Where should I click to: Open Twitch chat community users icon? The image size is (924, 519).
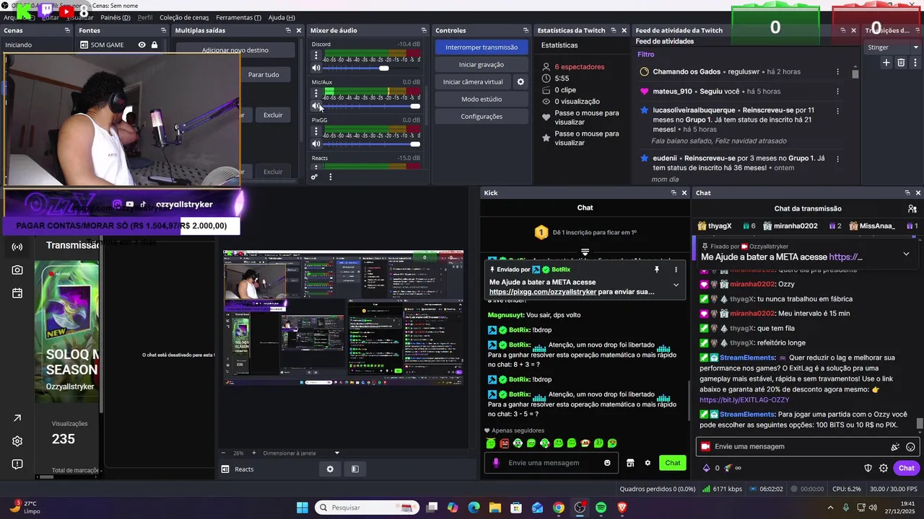click(x=912, y=208)
